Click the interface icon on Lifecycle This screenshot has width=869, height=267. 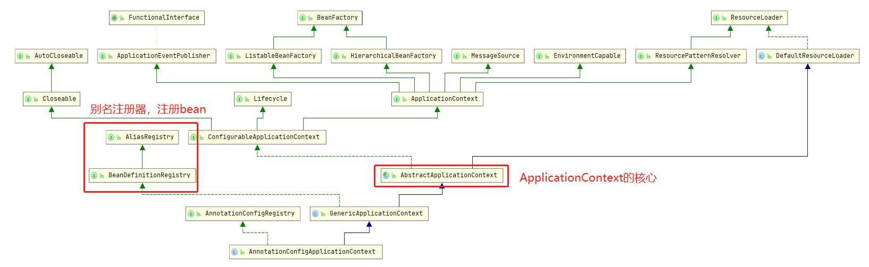239,99
